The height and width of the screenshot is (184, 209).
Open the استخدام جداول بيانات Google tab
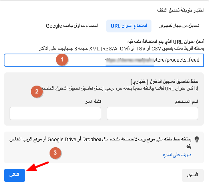pos(72,26)
